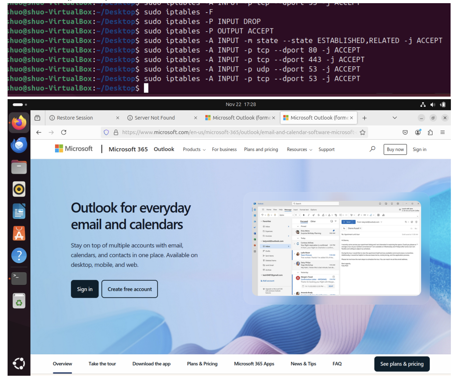This screenshot has height=377, width=455.
Task: Launch Terminal from the Ubuntu dock
Action: click(19, 278)
